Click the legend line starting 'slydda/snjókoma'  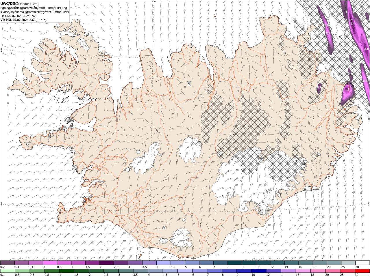point(34,12)
